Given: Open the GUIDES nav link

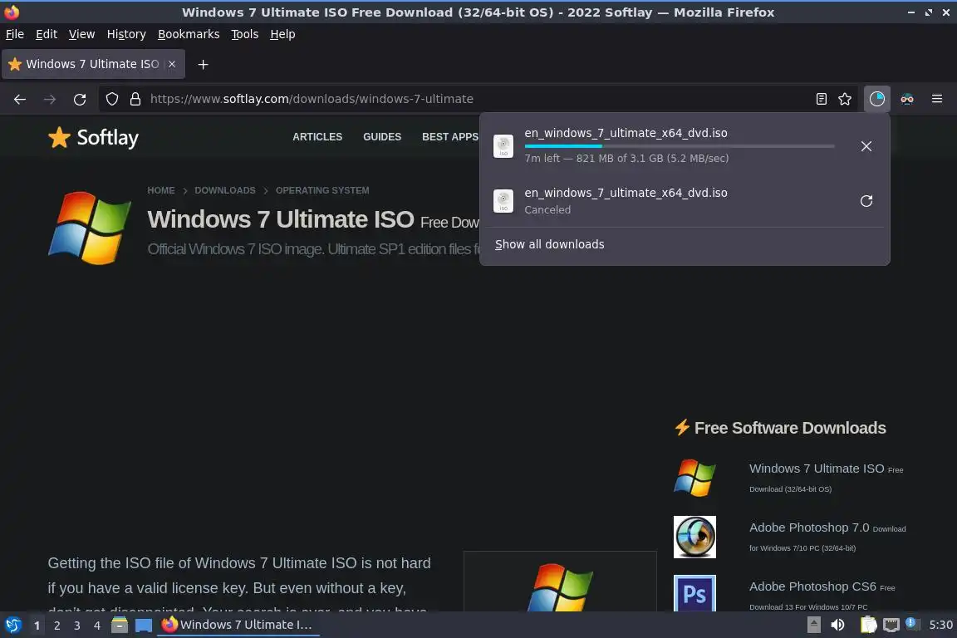Looking at the screenshot, I should [x=382, y=137].
